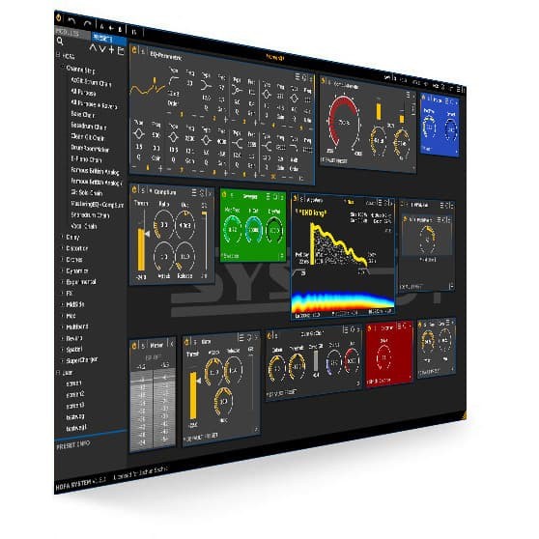Select the Drum Room Maker preset
Screen dimensions: 539x539
coord(90,149)
